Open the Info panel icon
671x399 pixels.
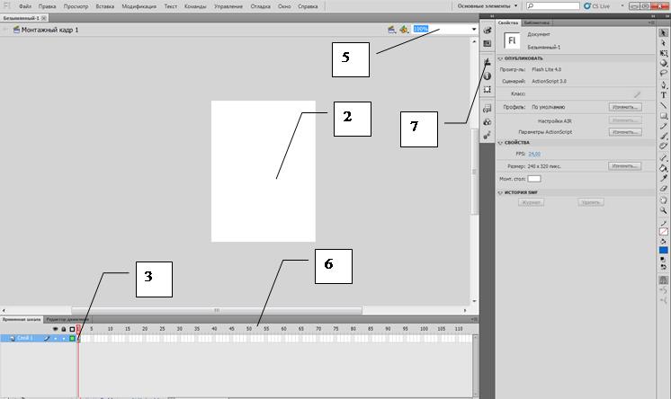pos(487,76)
